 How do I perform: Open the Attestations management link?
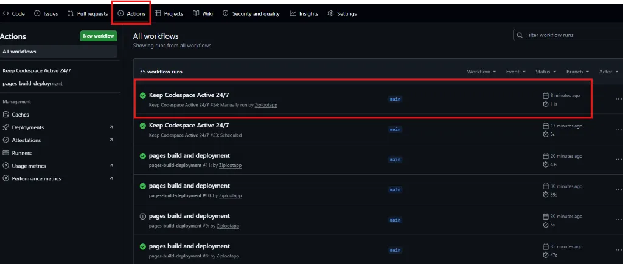26,140
